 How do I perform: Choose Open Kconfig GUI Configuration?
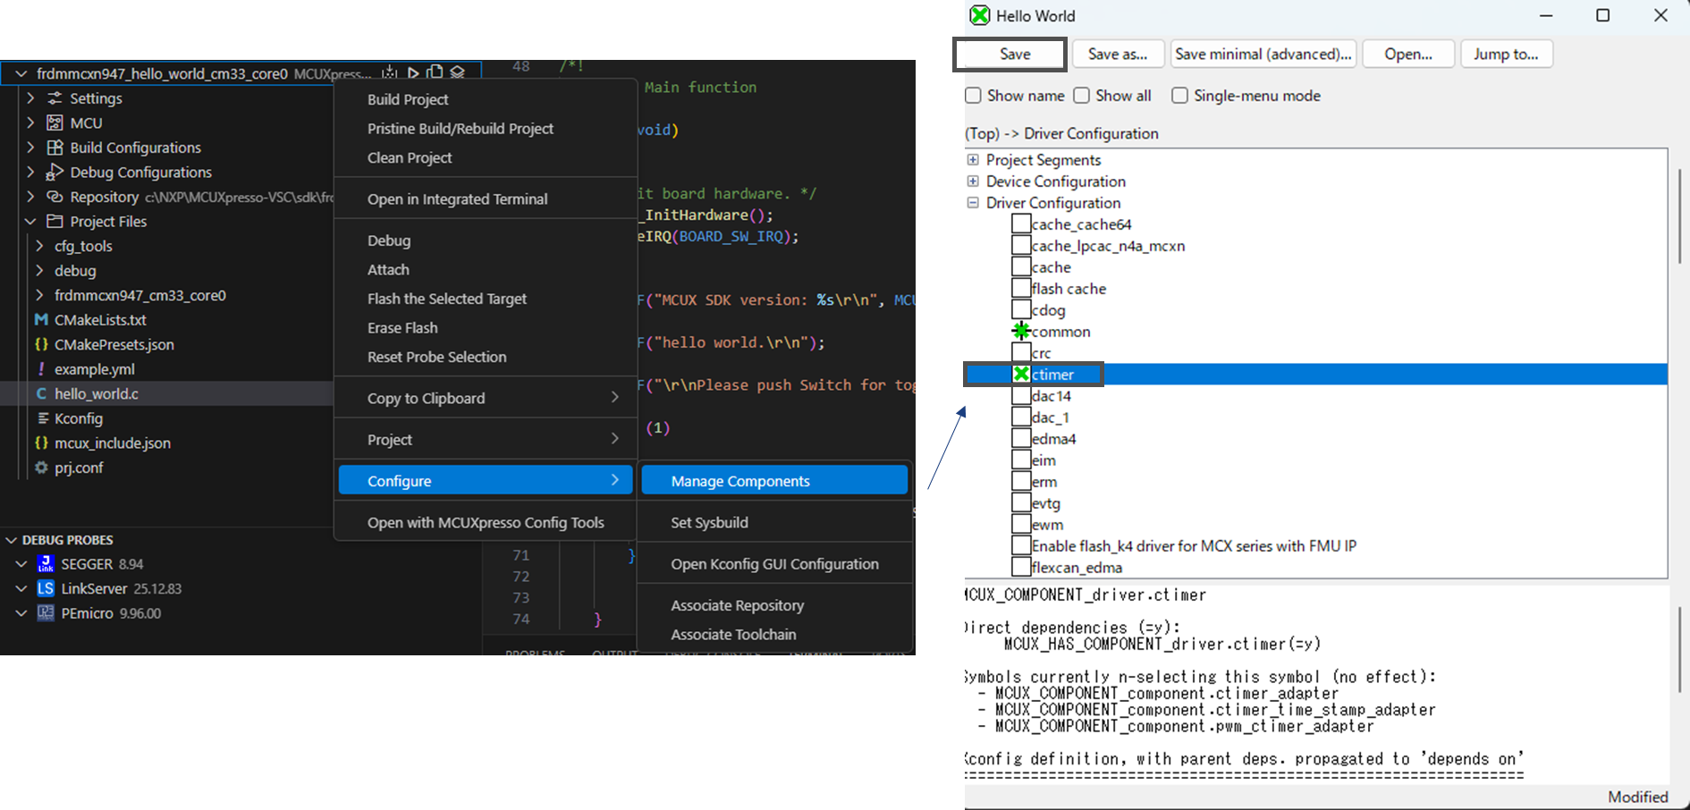coord(774,564)
